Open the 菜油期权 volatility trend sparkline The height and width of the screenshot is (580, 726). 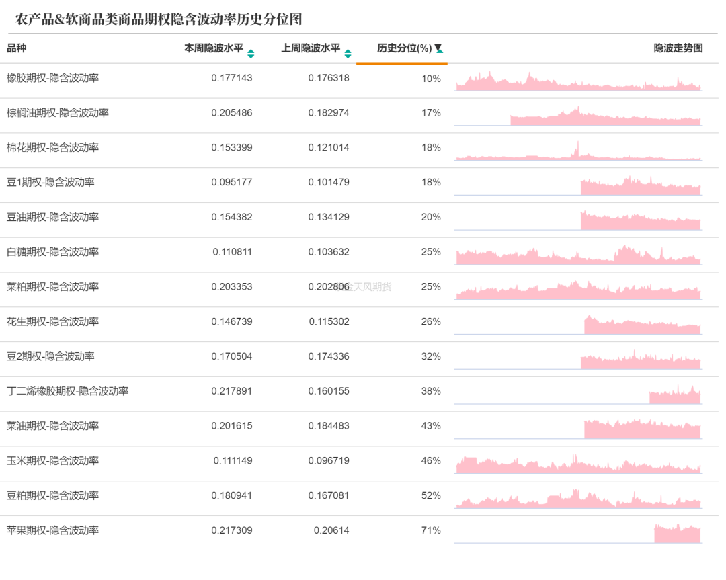[x=578, y=429]
